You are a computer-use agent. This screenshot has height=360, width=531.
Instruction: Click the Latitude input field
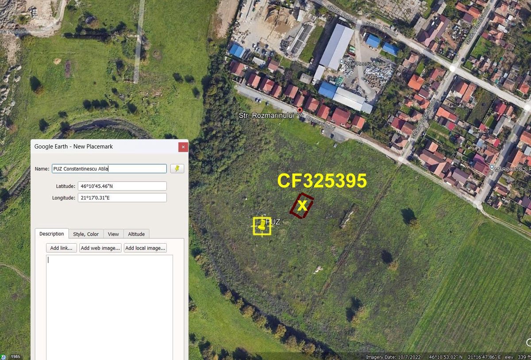coord(122,186)
